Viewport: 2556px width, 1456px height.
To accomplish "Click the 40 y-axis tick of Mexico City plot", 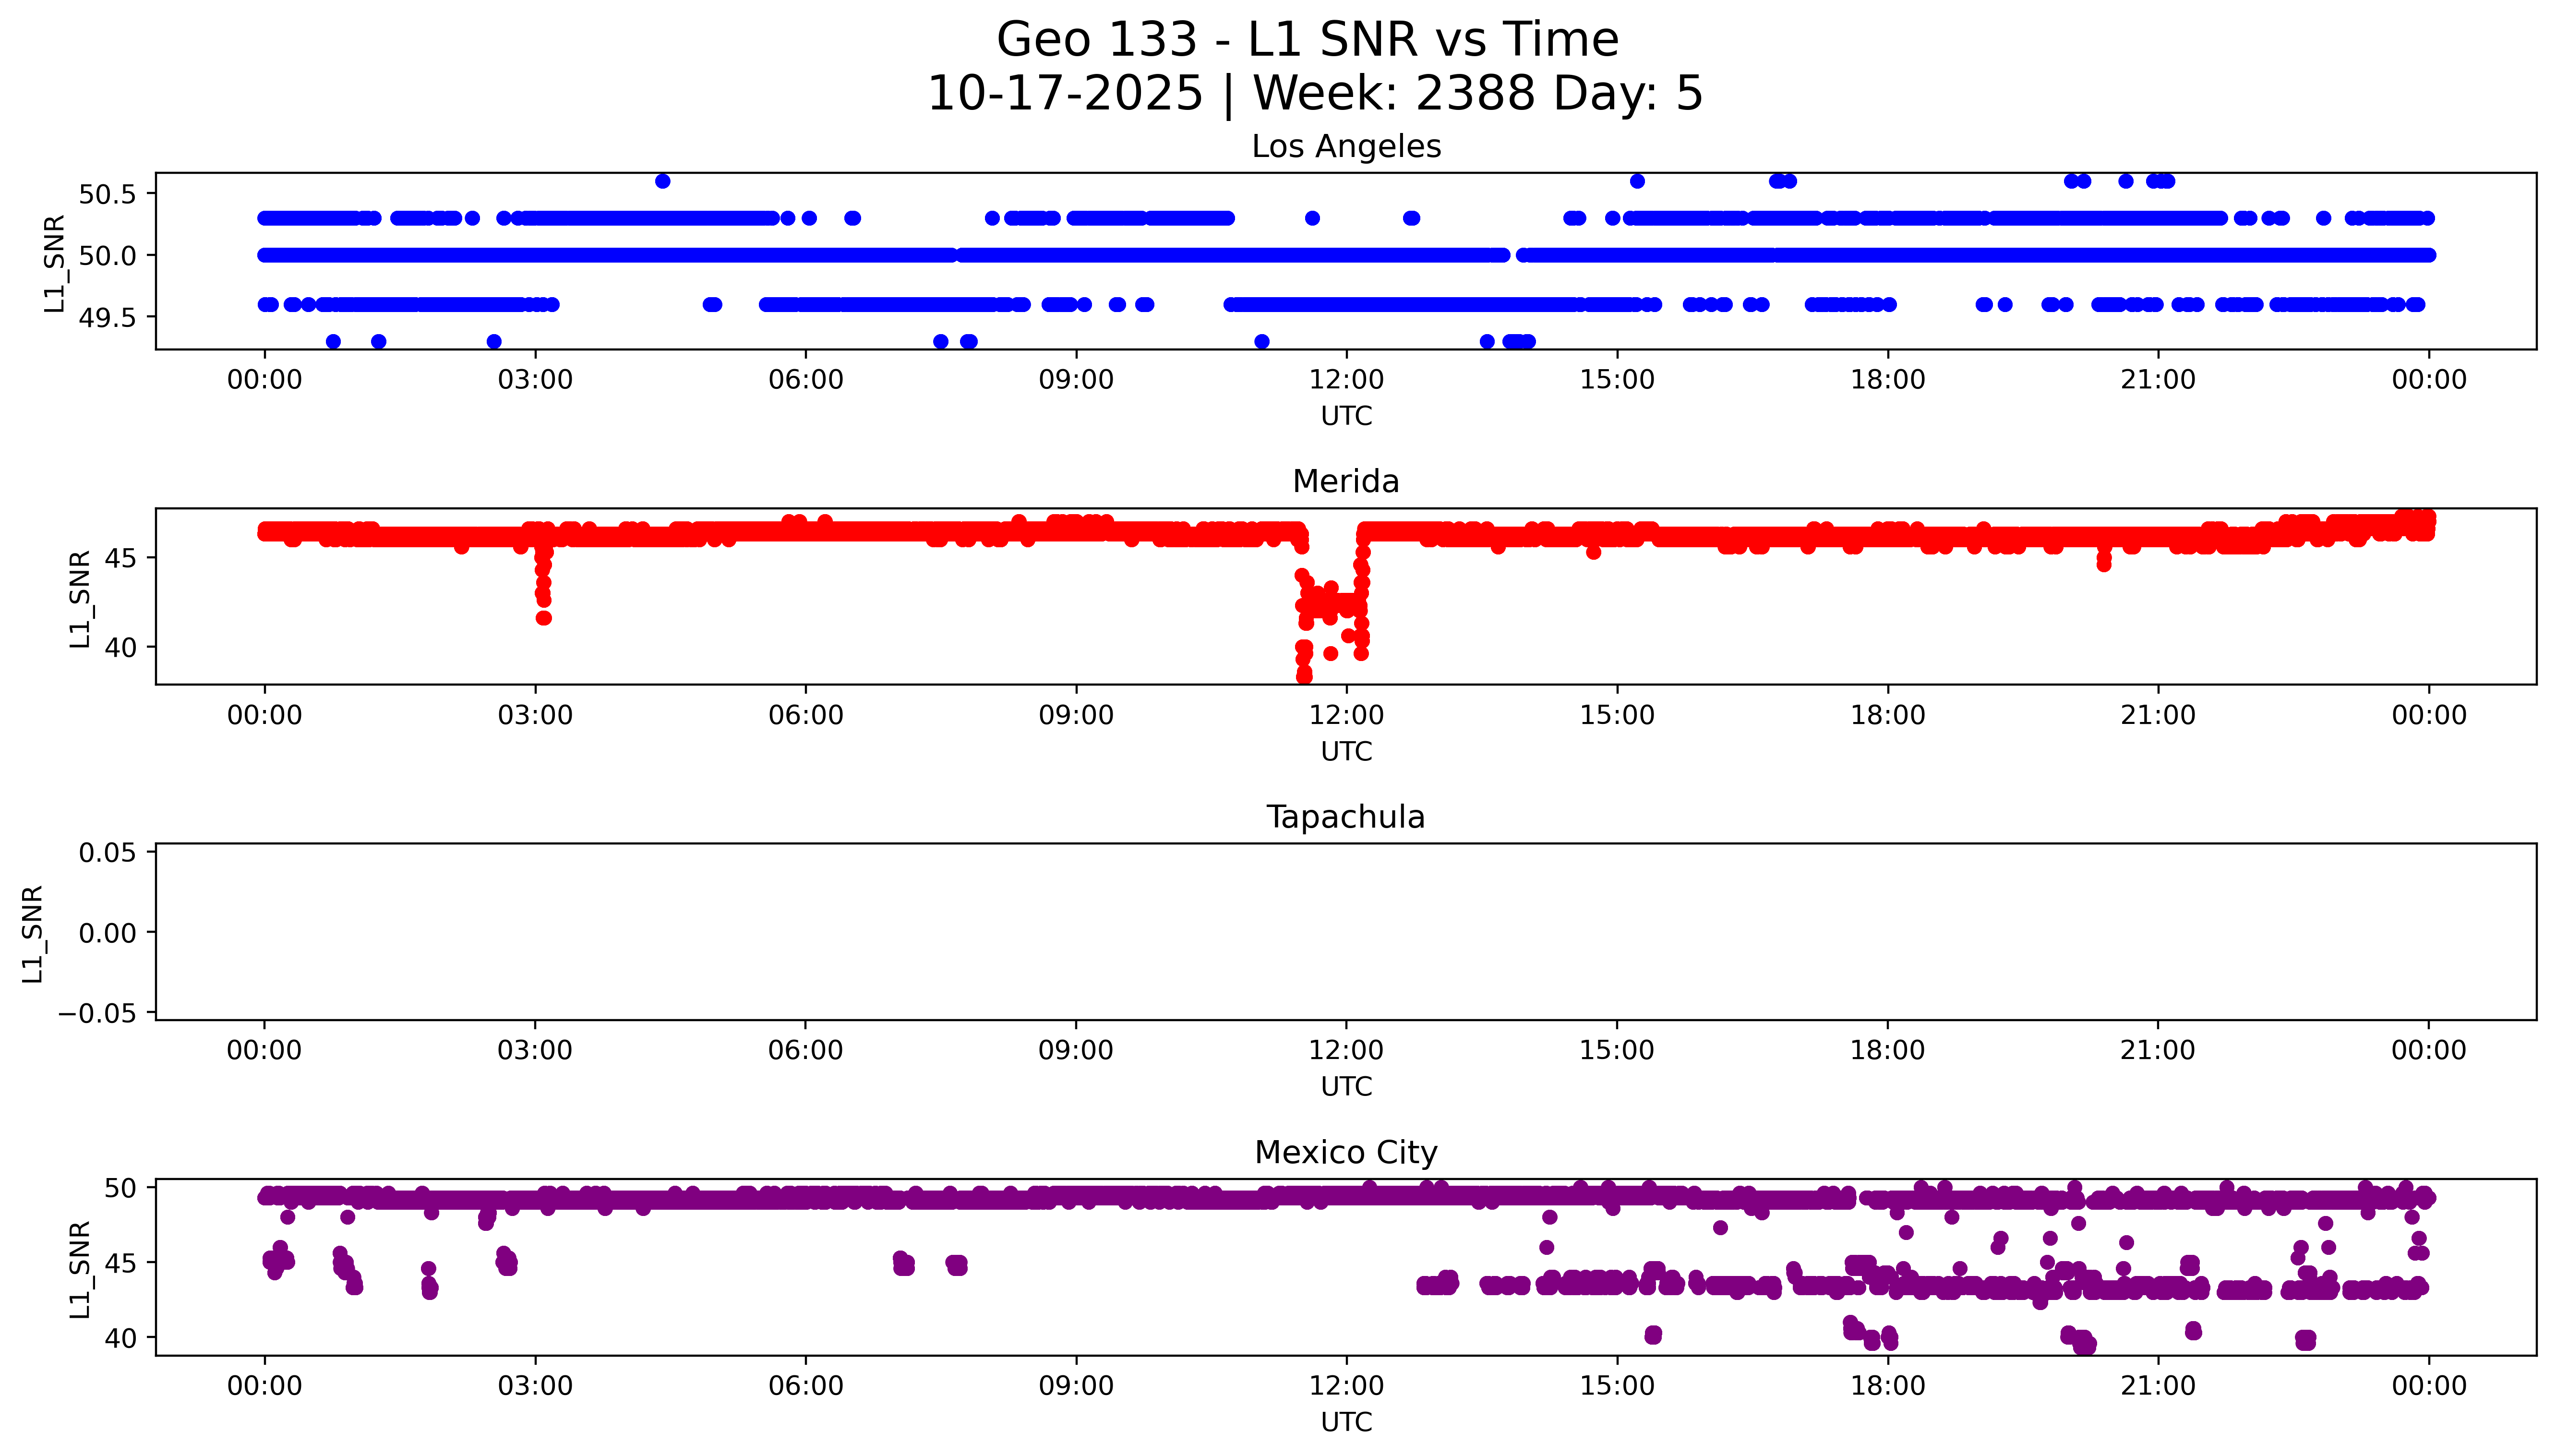I will (x=120, y=1338).
